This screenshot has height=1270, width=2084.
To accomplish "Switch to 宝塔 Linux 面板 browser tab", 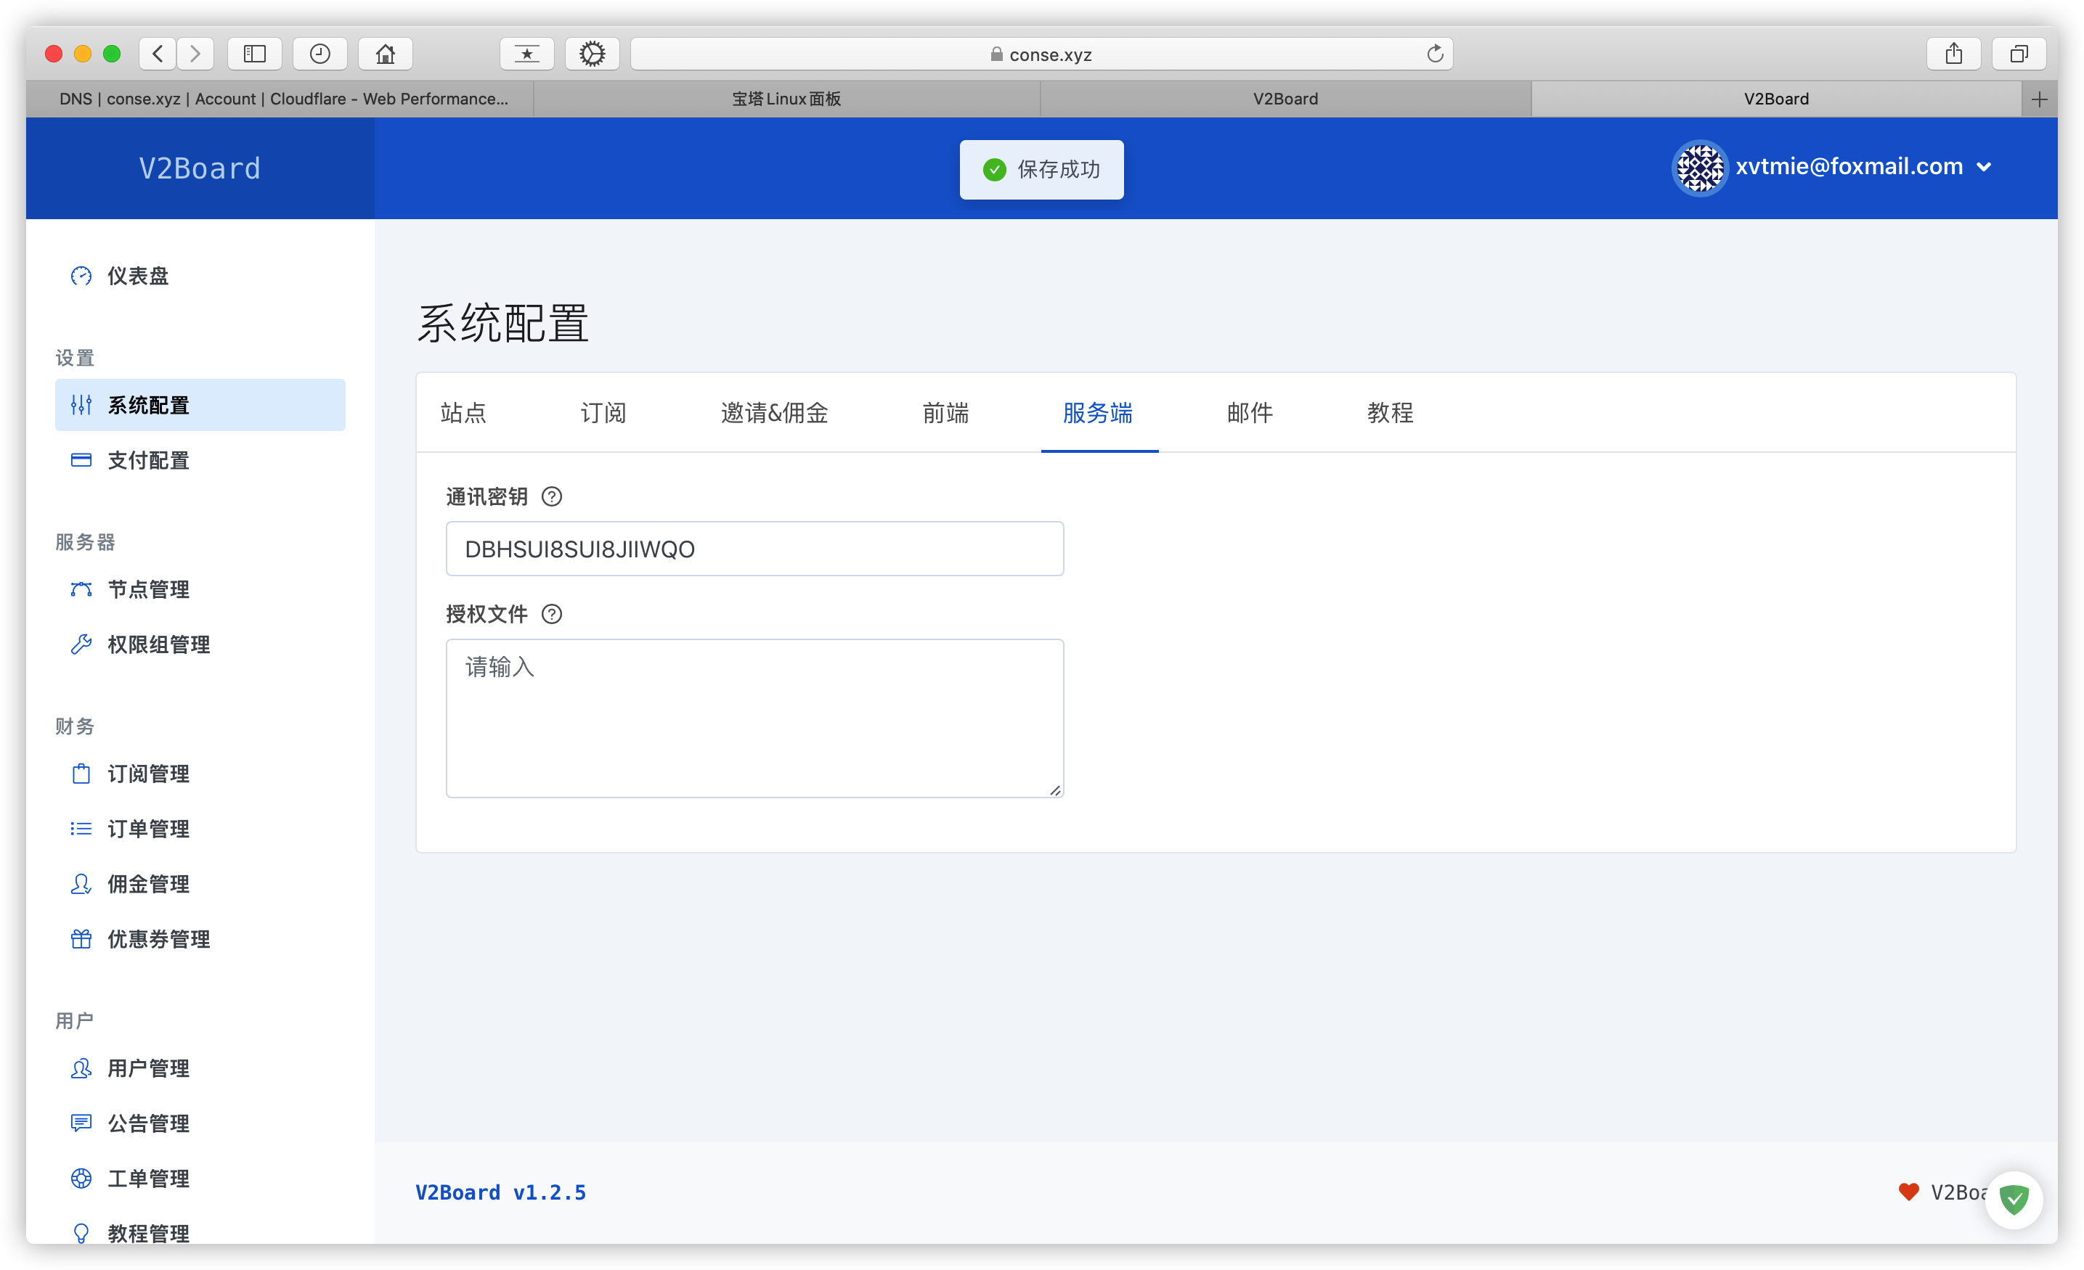I will 786,99.
